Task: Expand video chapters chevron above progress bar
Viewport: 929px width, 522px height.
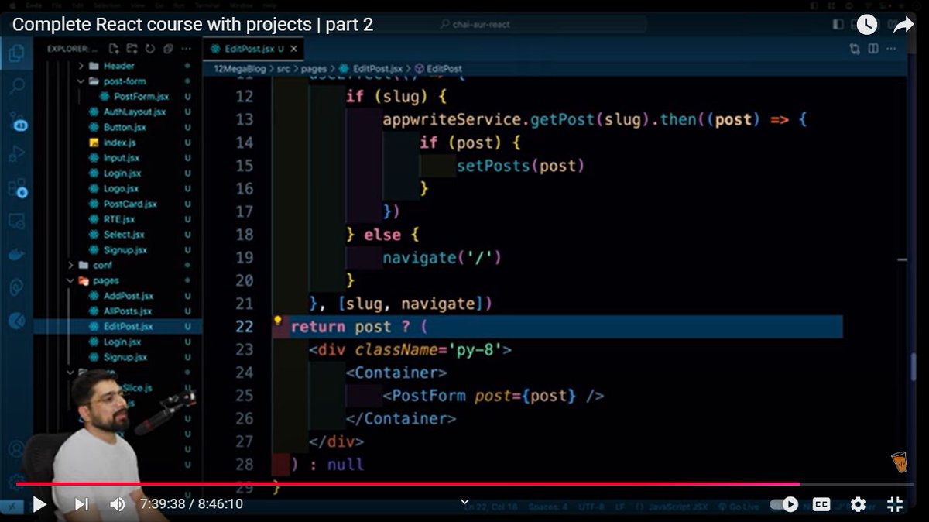Action: coord(464,501)
